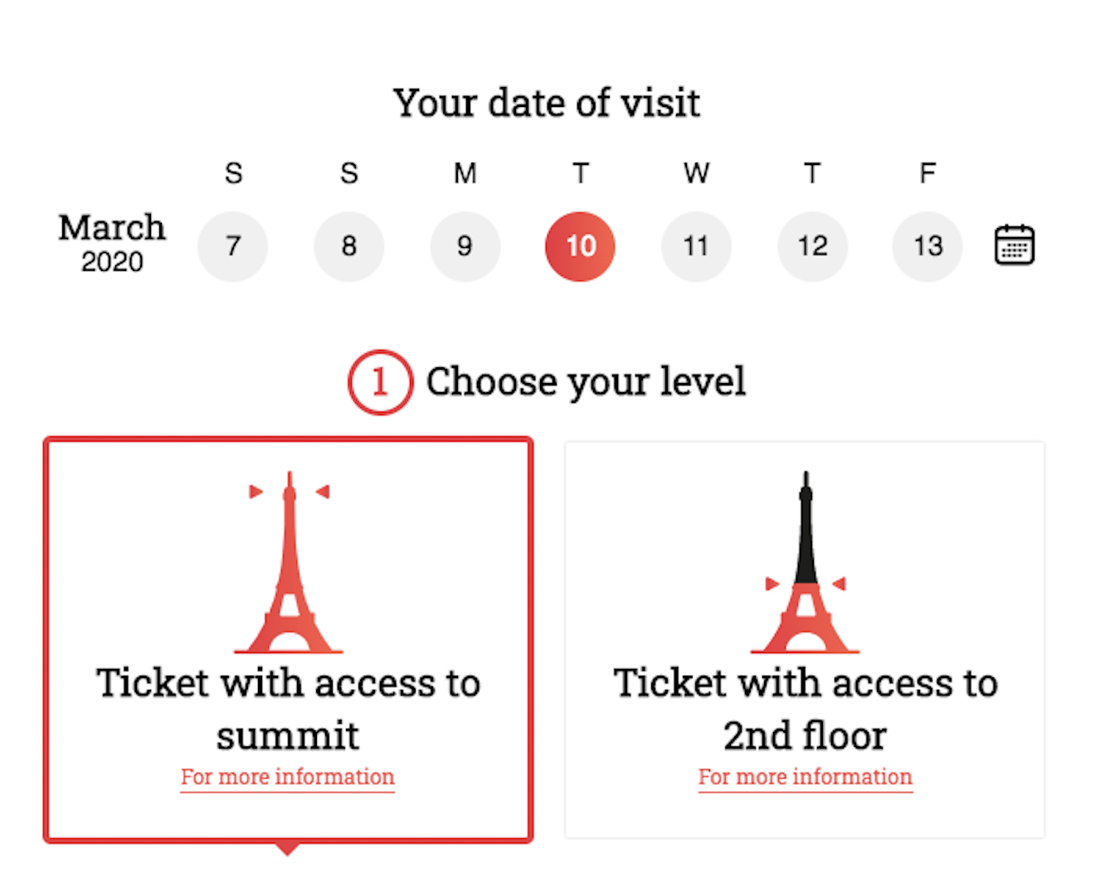Click the Your date of visit title
The image size is (1095, 892).
click(x=547, y=102)
